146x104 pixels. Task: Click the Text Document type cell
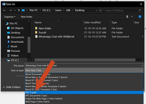[x=120, y=37]
